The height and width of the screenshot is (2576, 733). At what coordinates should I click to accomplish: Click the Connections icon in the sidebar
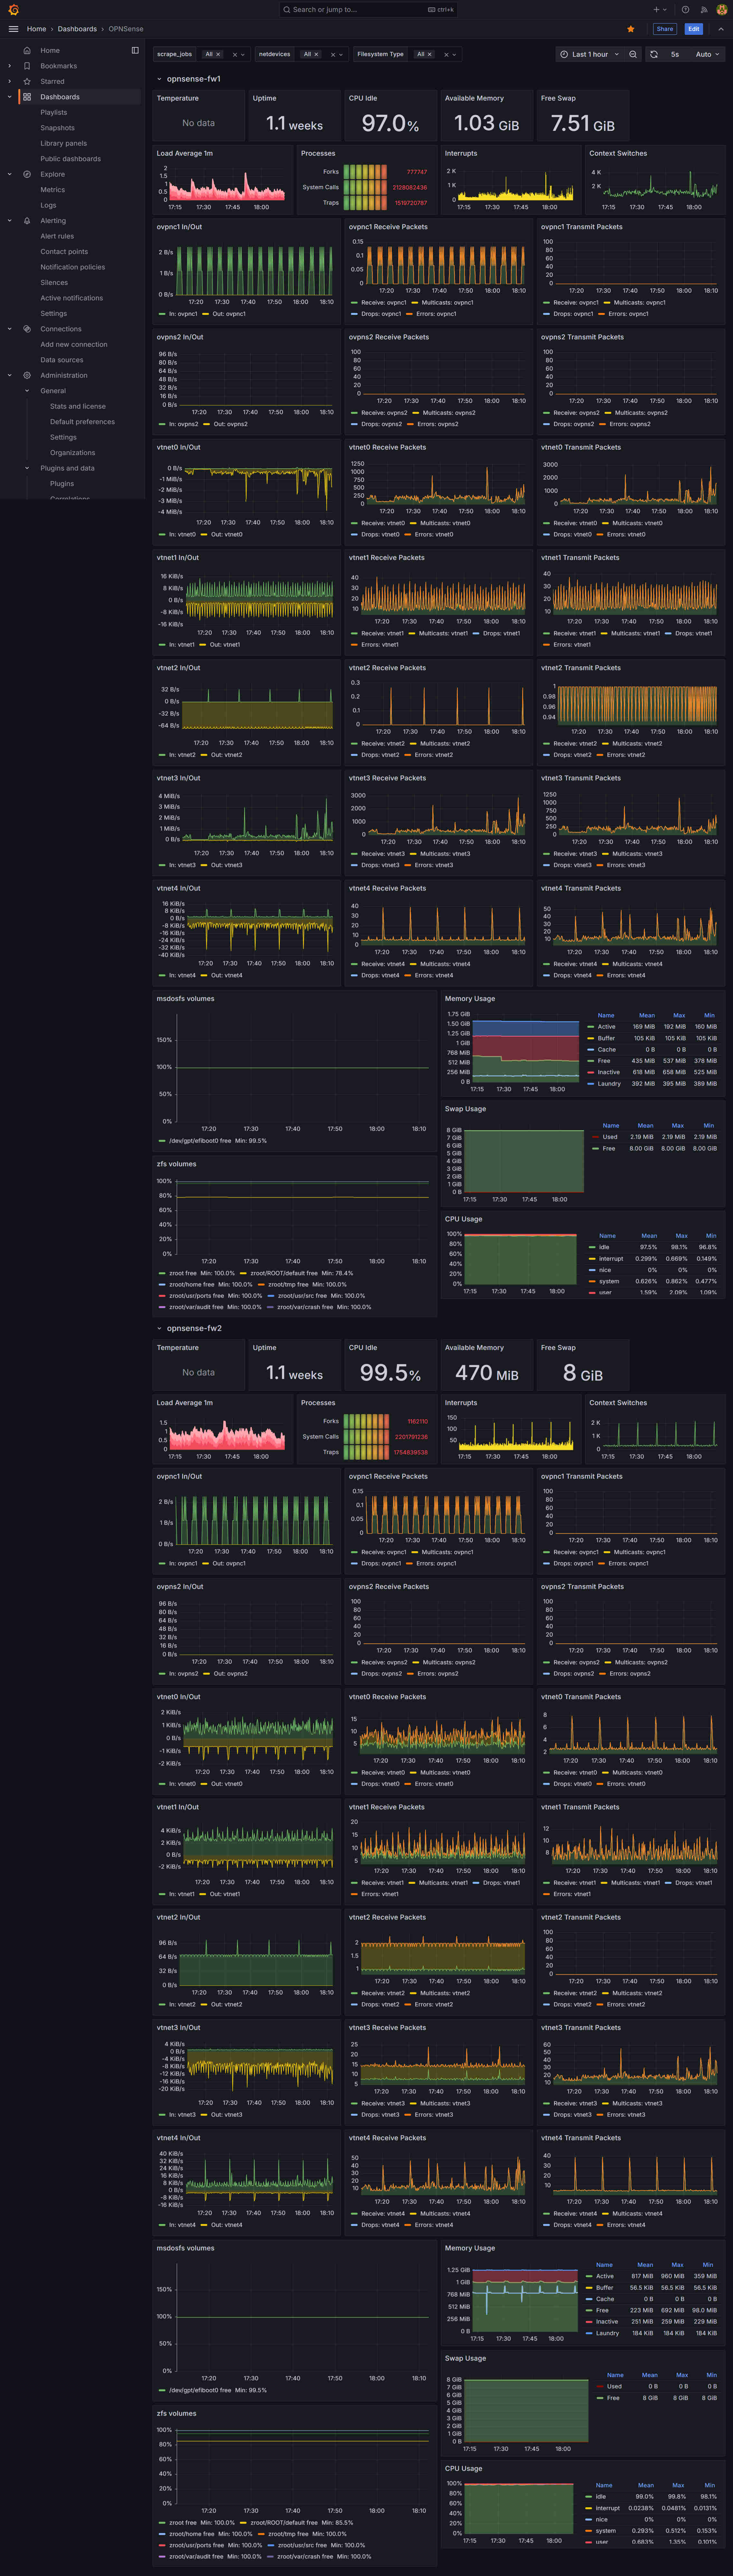pos(27,329)
